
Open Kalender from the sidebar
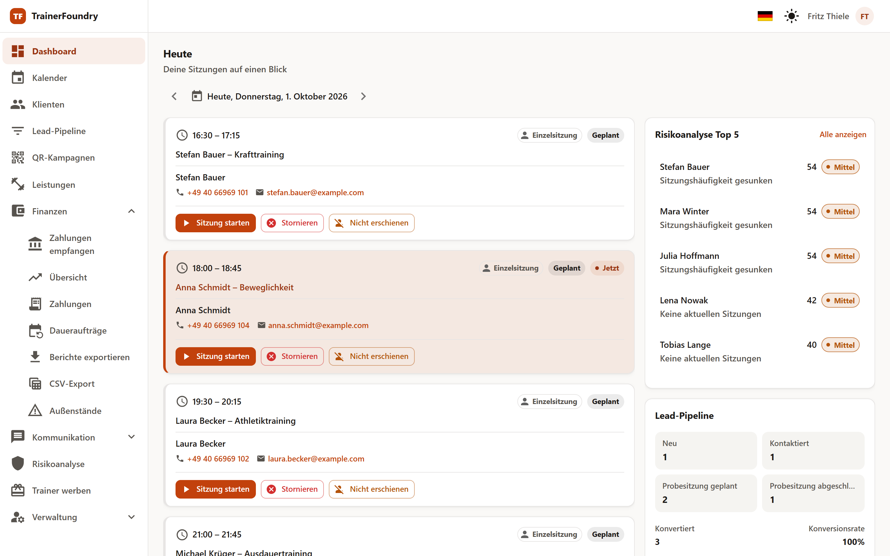click(x=74, y=78)
